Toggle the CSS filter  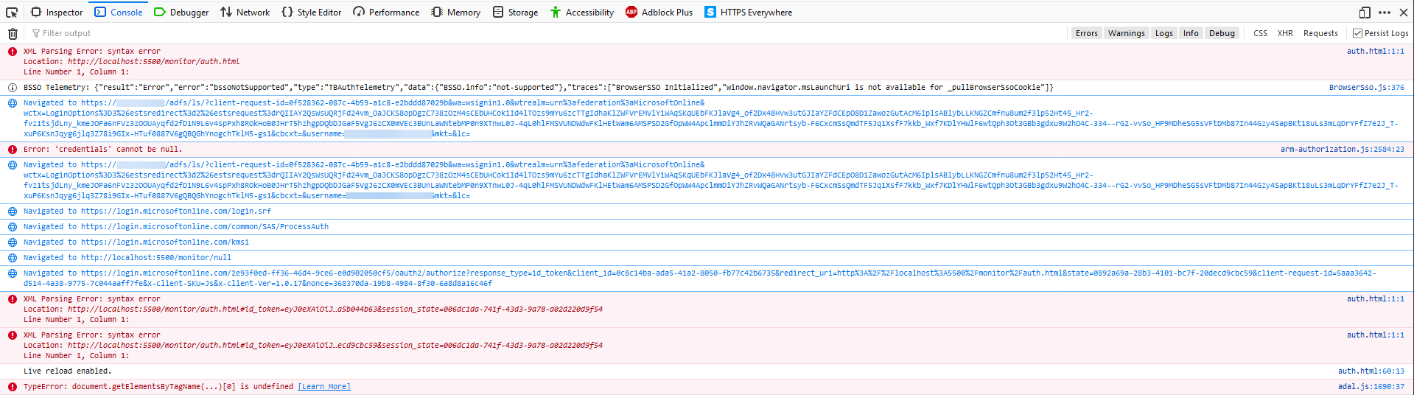coord(1261,33)
